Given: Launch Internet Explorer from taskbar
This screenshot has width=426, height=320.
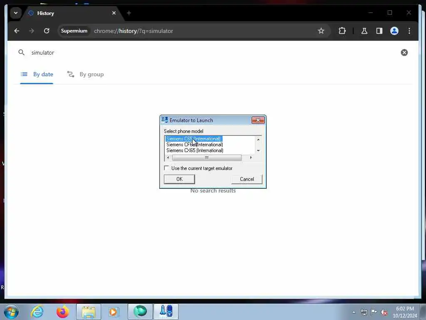Looking at the screenshot, I should (x=37, y=312).
